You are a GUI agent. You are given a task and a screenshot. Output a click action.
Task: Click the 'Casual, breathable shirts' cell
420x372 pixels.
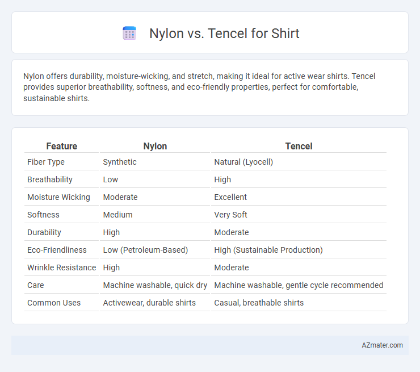[259, 303]
